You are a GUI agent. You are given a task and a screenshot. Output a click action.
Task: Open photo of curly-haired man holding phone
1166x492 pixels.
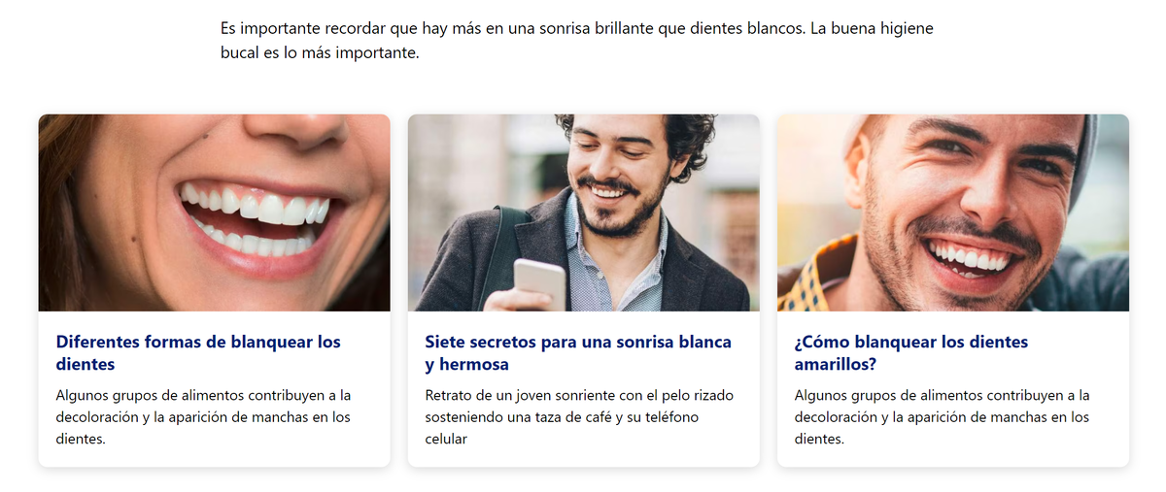point(584,213)
